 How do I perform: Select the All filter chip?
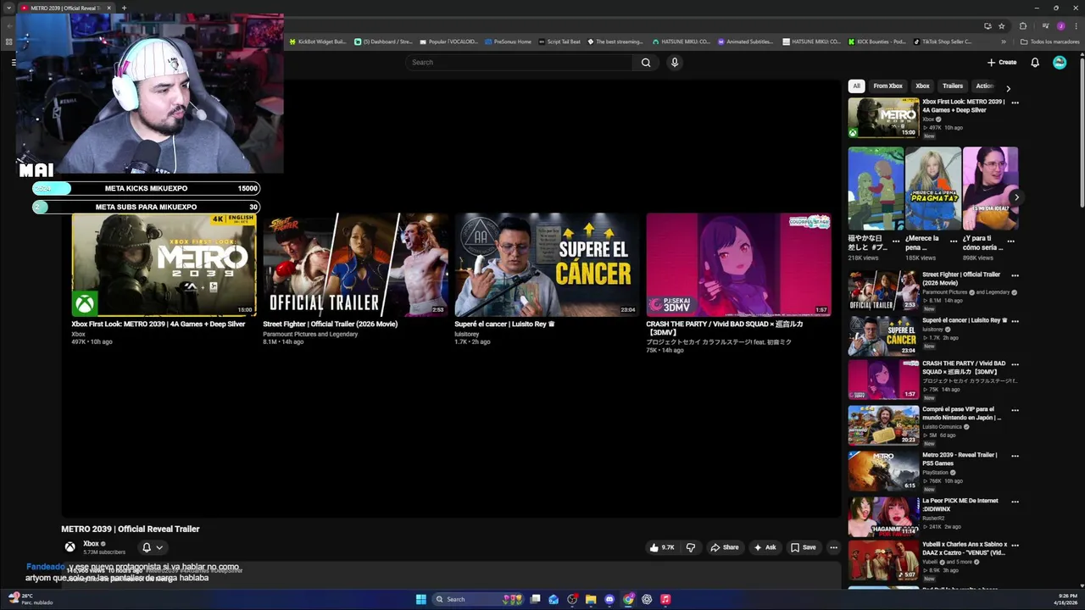pyautogui.click(x=856, y=86)
